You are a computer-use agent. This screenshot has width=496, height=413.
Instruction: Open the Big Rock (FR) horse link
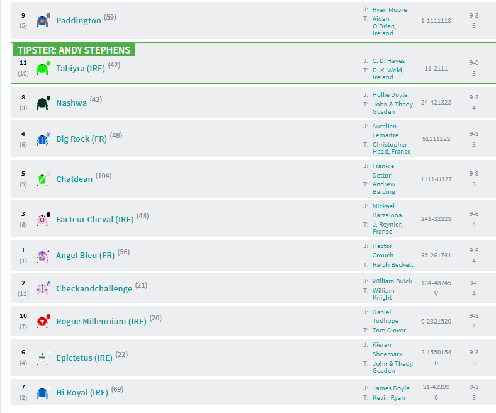pyautogui.click(x=81, y=139)
